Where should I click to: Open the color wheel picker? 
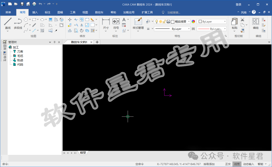[x=193, y=21]
